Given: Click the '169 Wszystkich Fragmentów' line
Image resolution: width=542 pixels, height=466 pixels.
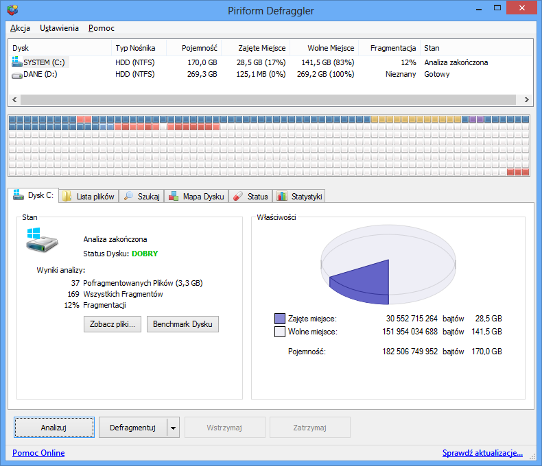Looking at the screenshot, I should tap(115, 294).
